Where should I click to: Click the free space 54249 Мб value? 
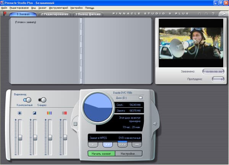point(135,105)
